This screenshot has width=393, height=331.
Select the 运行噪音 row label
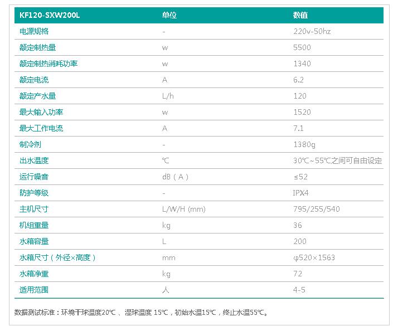click(x=34, y=177)
